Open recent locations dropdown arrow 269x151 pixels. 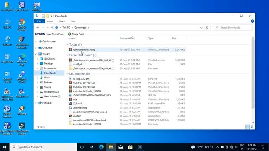pos(48,28)
